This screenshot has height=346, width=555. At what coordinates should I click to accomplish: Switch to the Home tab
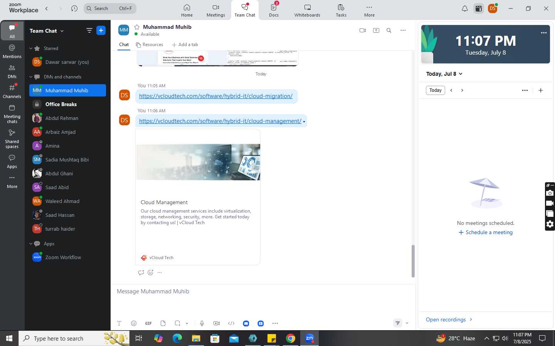187,10
